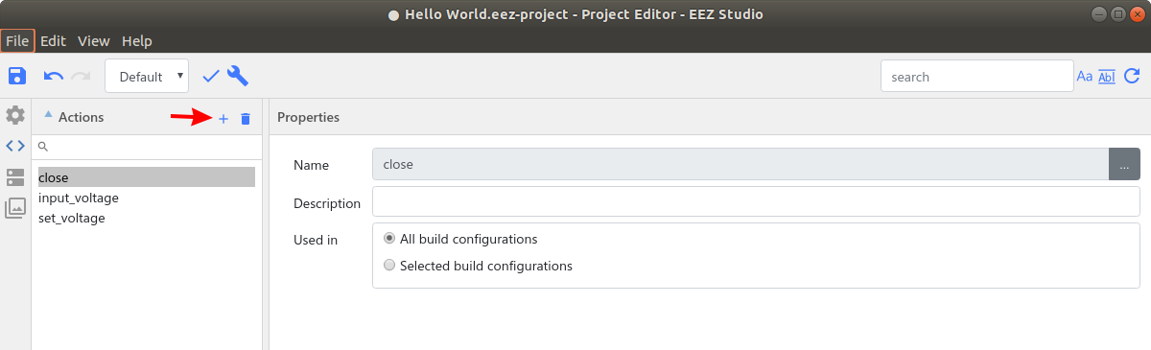Click the Actions list filter search box
The width and height of the screenshot is (1151, 350).
147,147
